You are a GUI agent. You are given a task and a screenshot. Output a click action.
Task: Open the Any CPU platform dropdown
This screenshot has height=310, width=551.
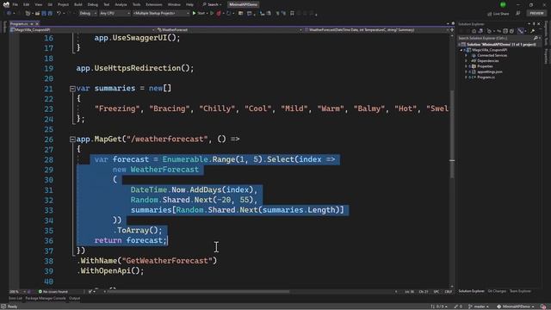[x=115, y=14]
